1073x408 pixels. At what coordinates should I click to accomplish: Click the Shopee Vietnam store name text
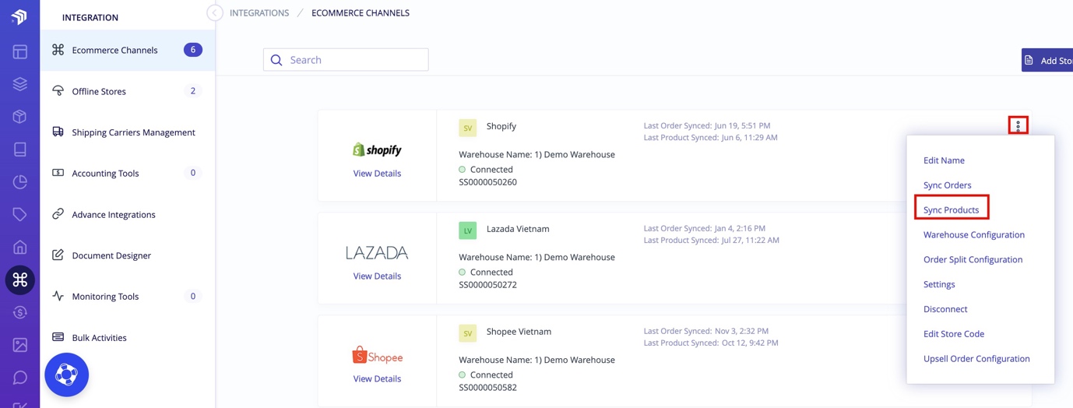(519, 332)
